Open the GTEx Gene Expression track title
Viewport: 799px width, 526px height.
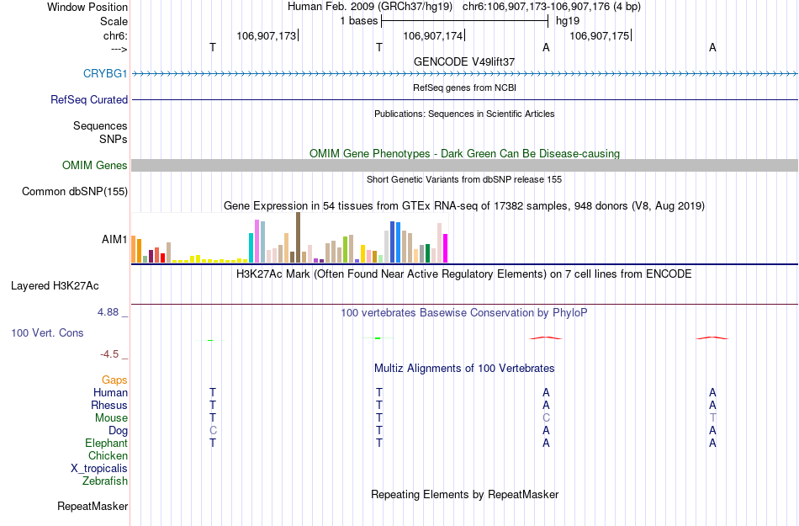pos(464,206)
